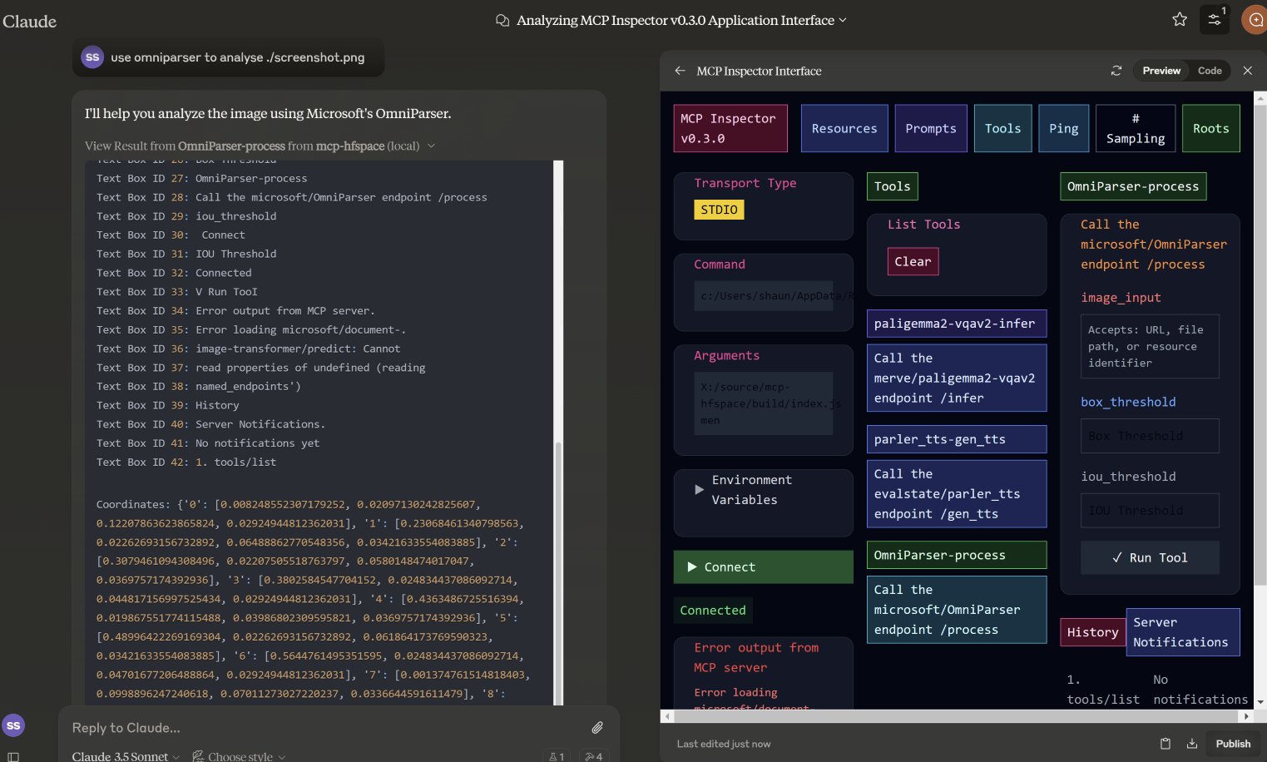Click the IOU Threshold input field
1267x762 pixels.
click(1150, 510)
